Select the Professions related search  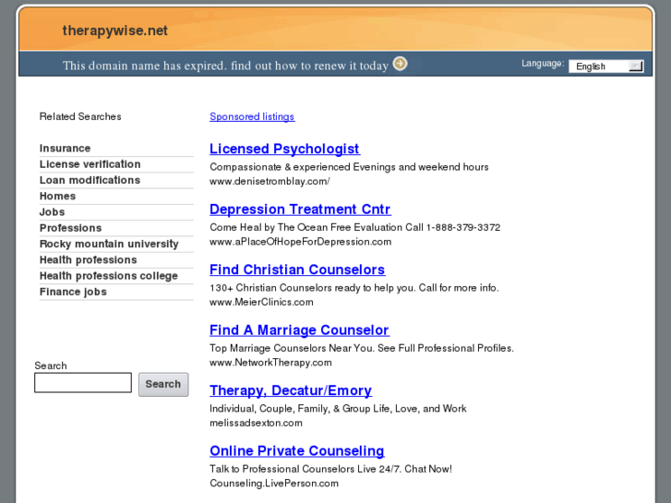pos(71,228)
